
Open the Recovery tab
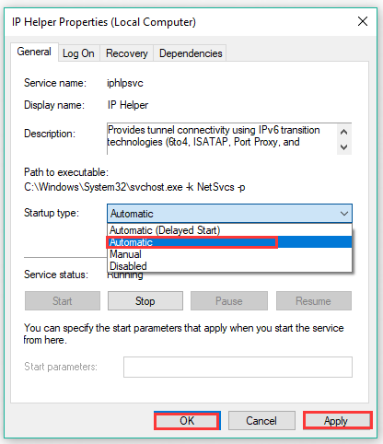tap(127, 53)
